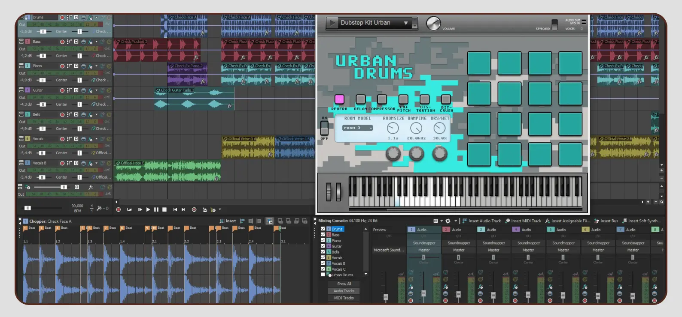Open the Room Model dropdown showing room 3
682x317 pixels.
point(358,128)
